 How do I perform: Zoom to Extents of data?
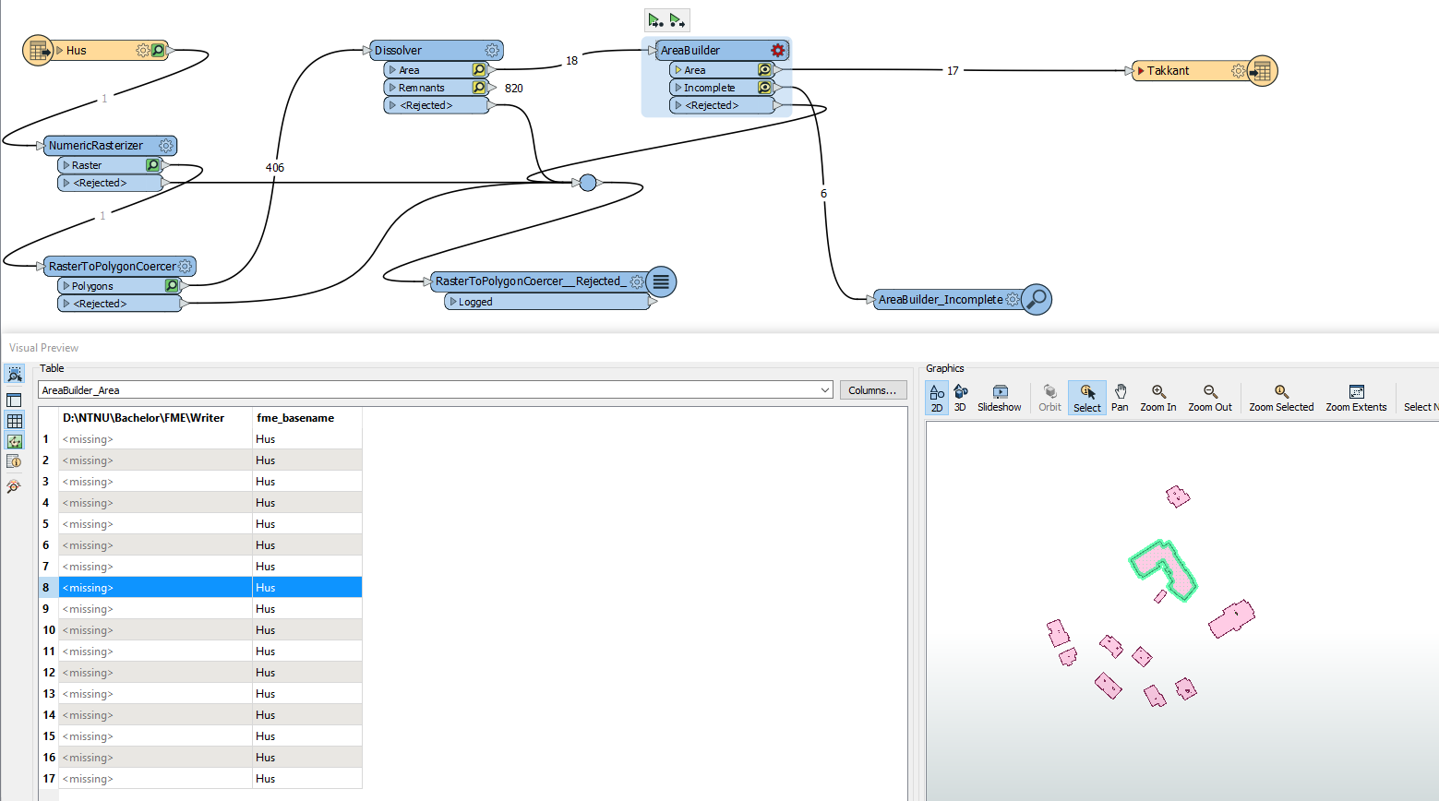point(1356,398)
